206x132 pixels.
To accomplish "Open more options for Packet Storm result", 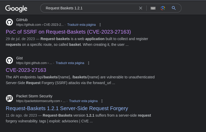I will tap(102, 101).
